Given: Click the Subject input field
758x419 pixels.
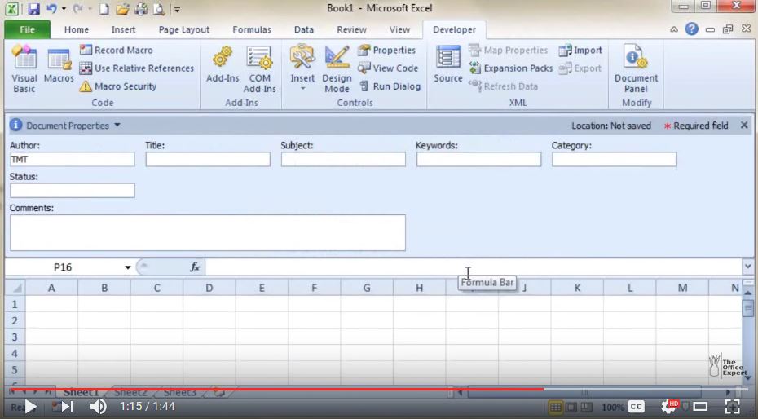Looking at the screenshot, I should click(x=343, y=160).
